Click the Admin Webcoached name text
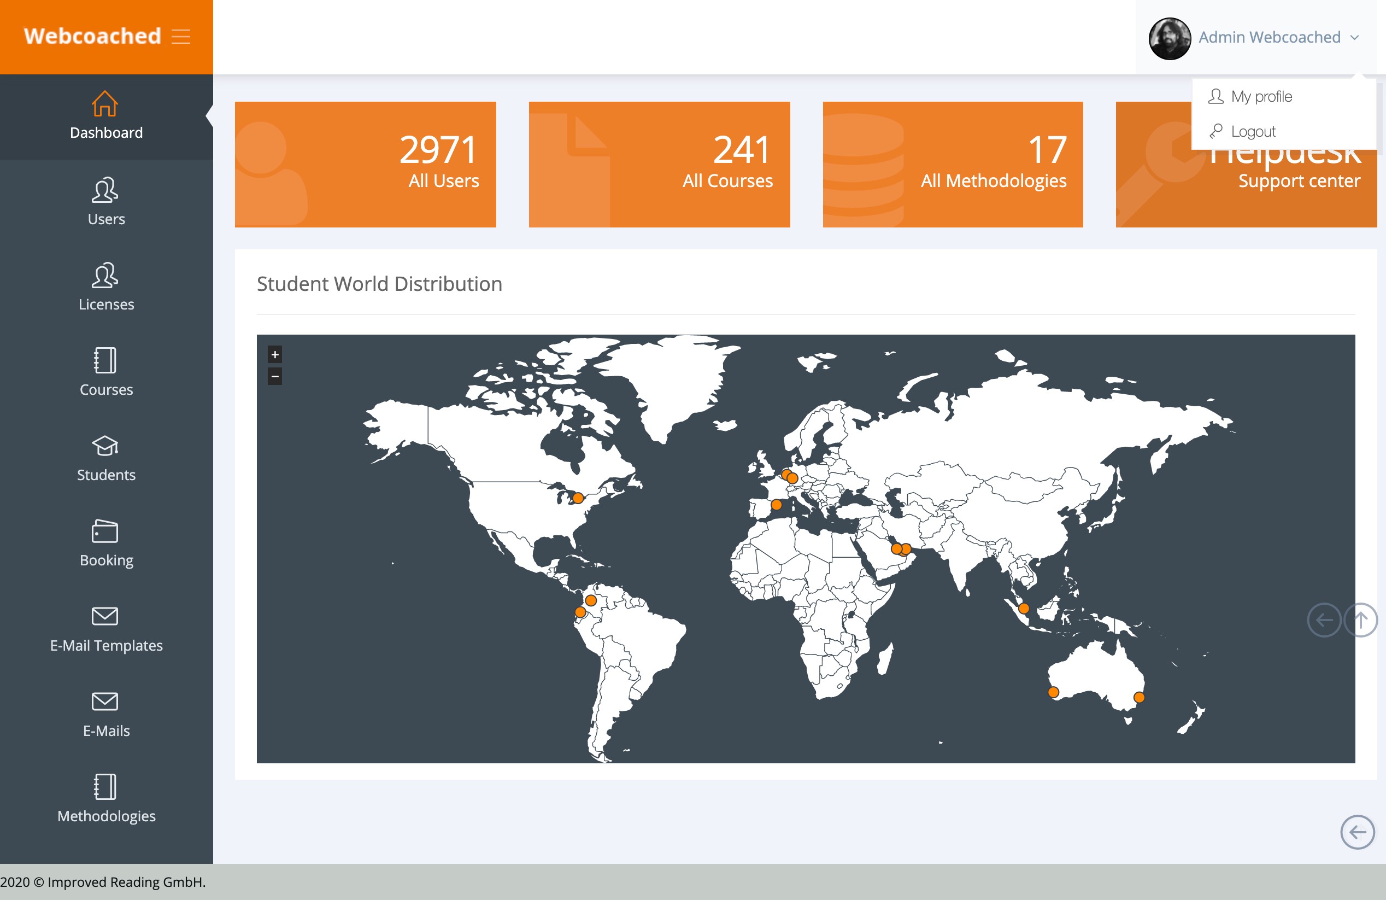This screenshot has height=900, width=1386. tap(1270, 37)
